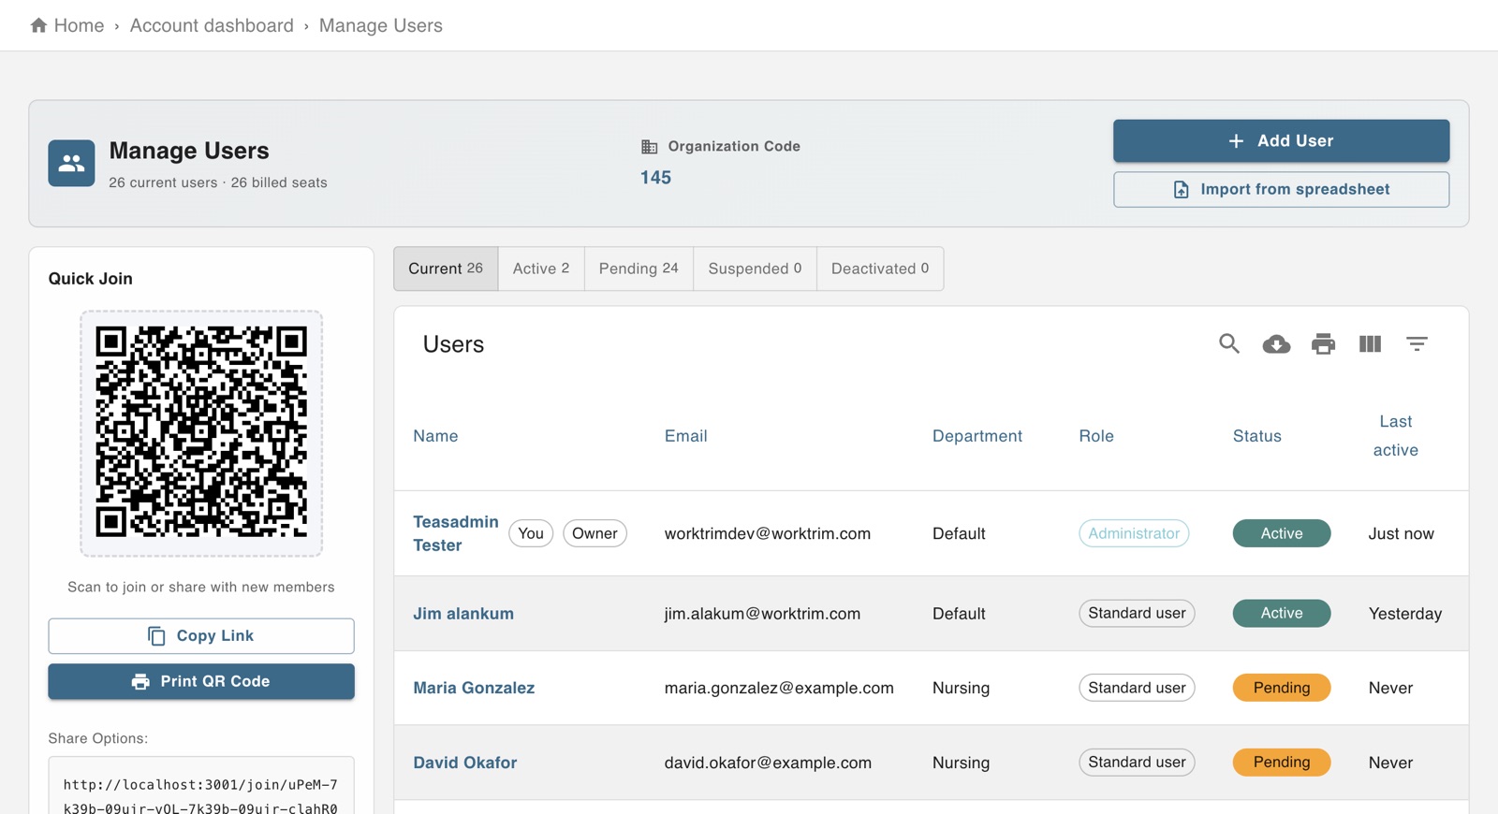Print the QR Code
This screenshot has height=814, width=1498.
click(201, 682)
